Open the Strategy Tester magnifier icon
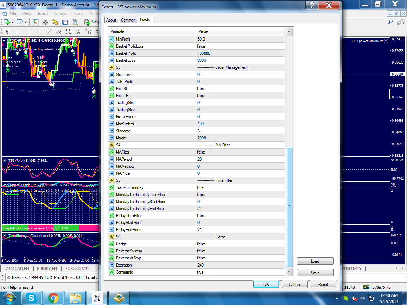Image resolution: width=407 pixels, height=305 pixels. pos(75,22)
